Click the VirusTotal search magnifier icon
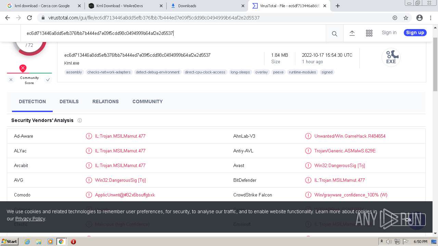This screenshot has height=246, width=438. click(334, 33)
